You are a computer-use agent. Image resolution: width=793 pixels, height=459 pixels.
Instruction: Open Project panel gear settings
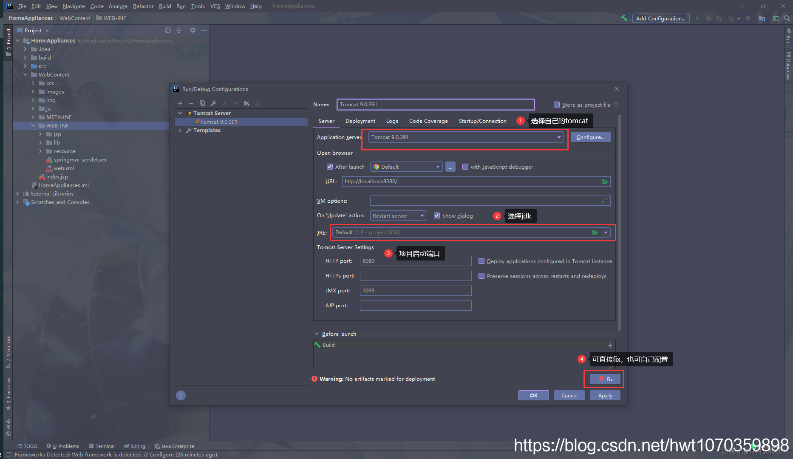[x=193, y=30]
